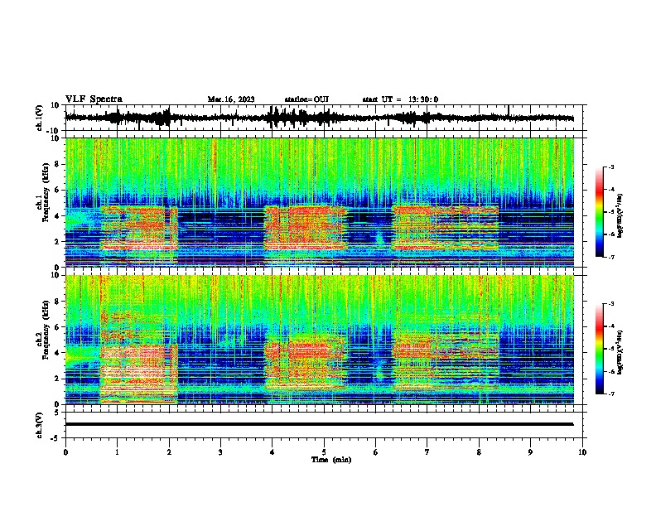Click the "2" kHz tick on ch.1 frequency axis
This screenshot has width=656, height=507.
[58, 241]
